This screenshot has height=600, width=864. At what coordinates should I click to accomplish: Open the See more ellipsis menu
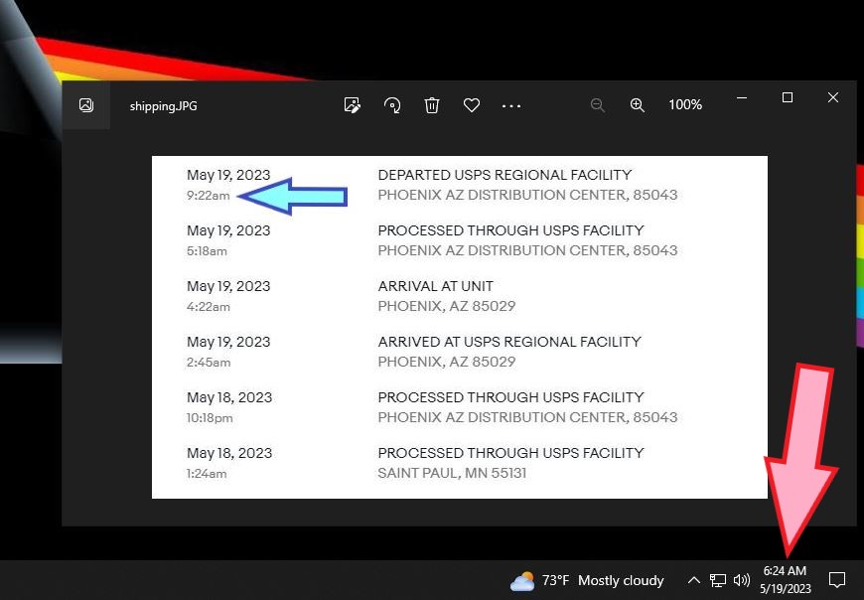tap(511, 105)
